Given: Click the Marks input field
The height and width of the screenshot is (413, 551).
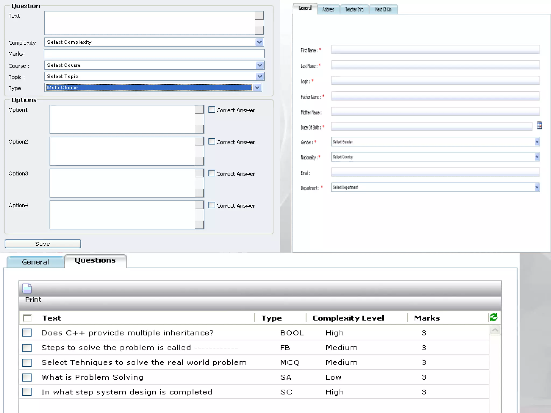Looking at the screenshot, I should [154, 54].
